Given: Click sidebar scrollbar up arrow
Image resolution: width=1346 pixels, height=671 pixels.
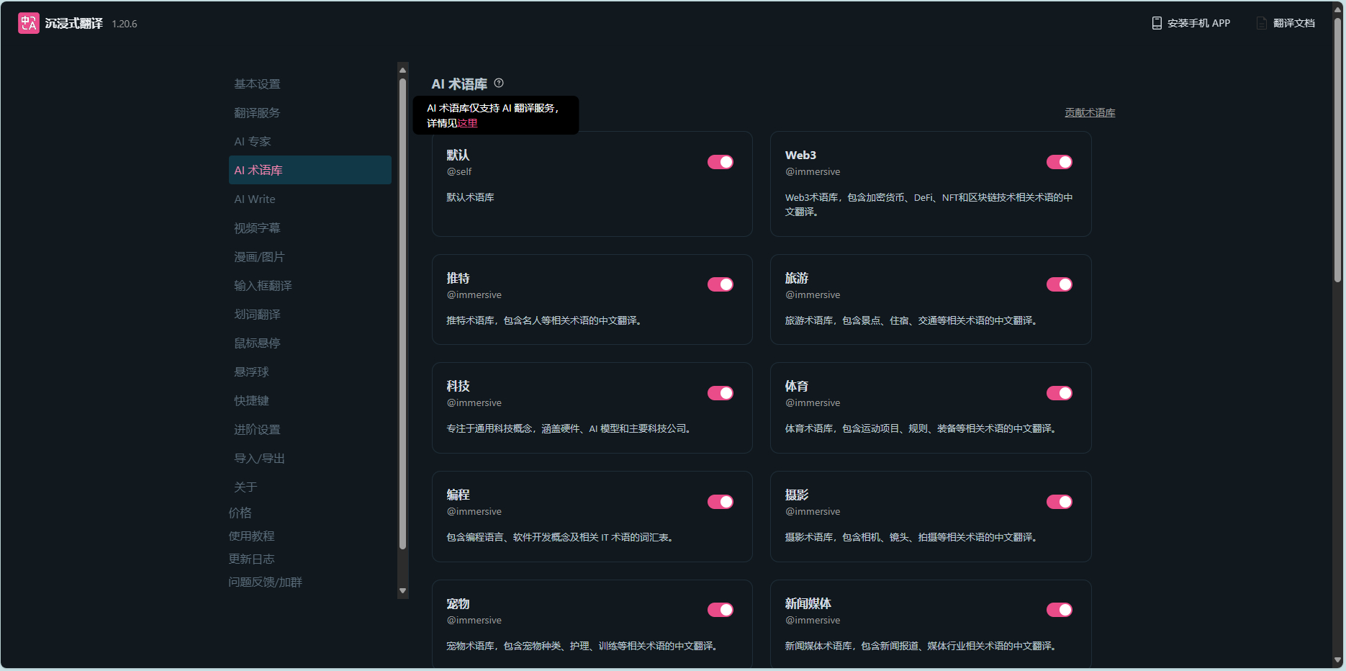Looking at the screenshot, I should (402, 70).
